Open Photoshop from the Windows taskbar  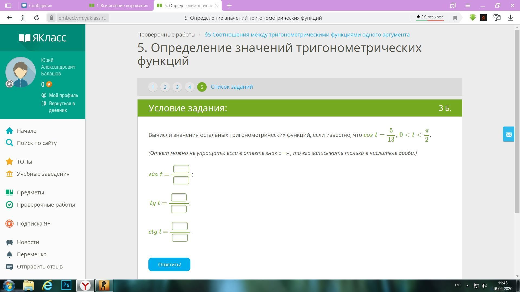(x=66, y=285)
